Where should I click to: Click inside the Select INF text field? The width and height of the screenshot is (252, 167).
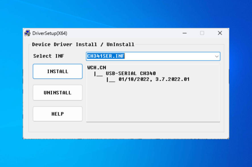(x=156, y=56)
